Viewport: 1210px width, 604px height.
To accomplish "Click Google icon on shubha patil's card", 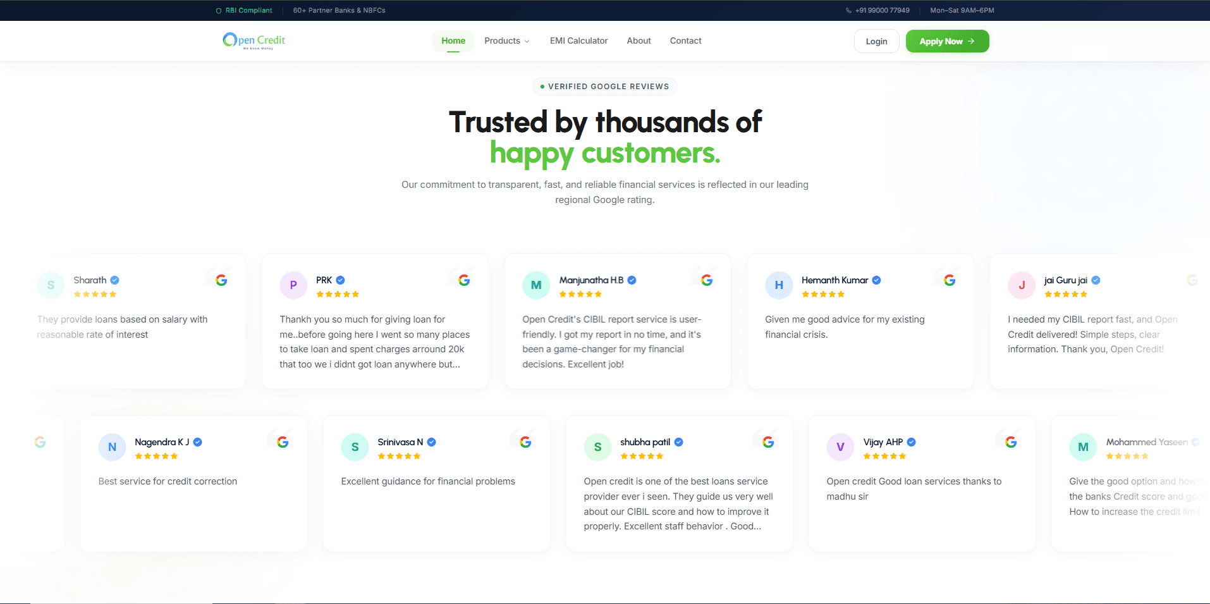I will tap(768, 442).
